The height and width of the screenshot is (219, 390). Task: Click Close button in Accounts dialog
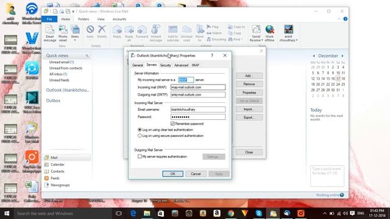[249, 152]
